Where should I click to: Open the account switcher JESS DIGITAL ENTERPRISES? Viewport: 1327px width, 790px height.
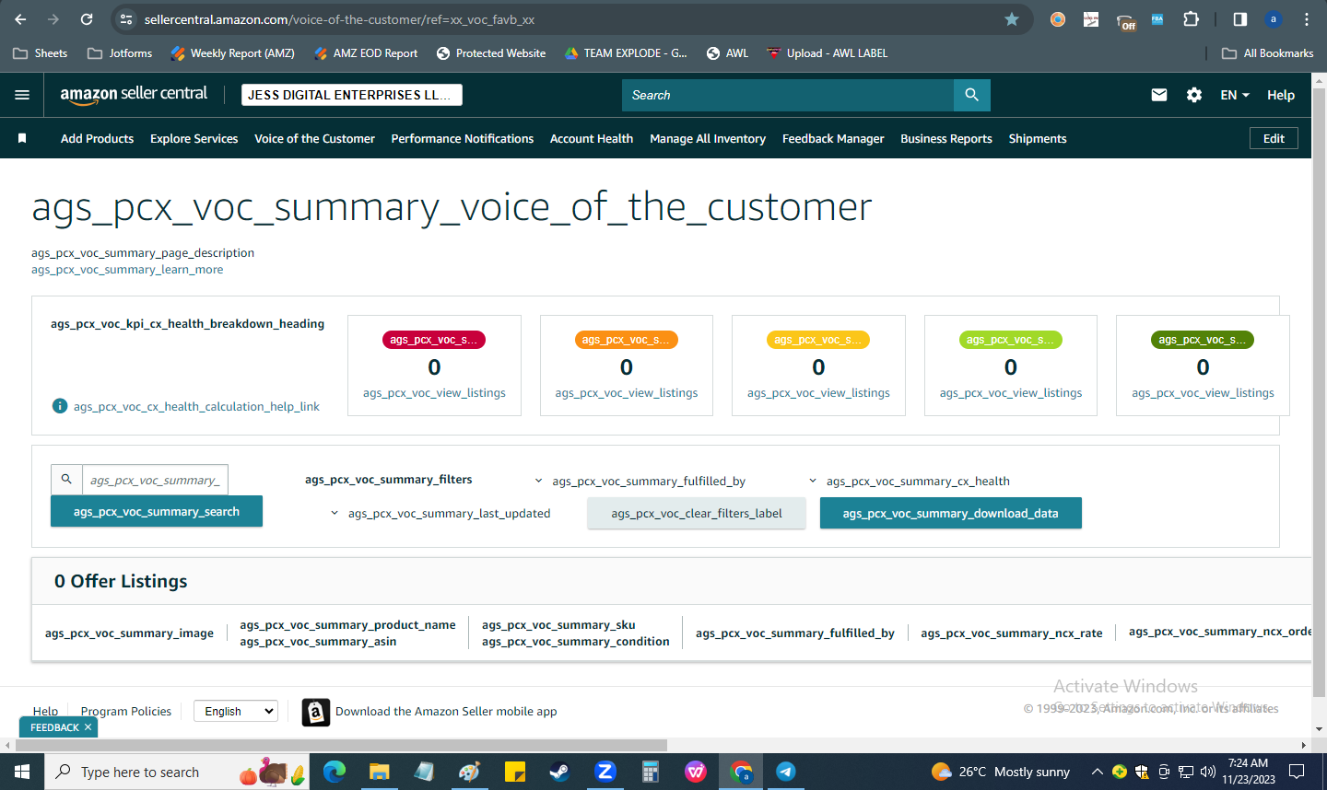(352, 95)
